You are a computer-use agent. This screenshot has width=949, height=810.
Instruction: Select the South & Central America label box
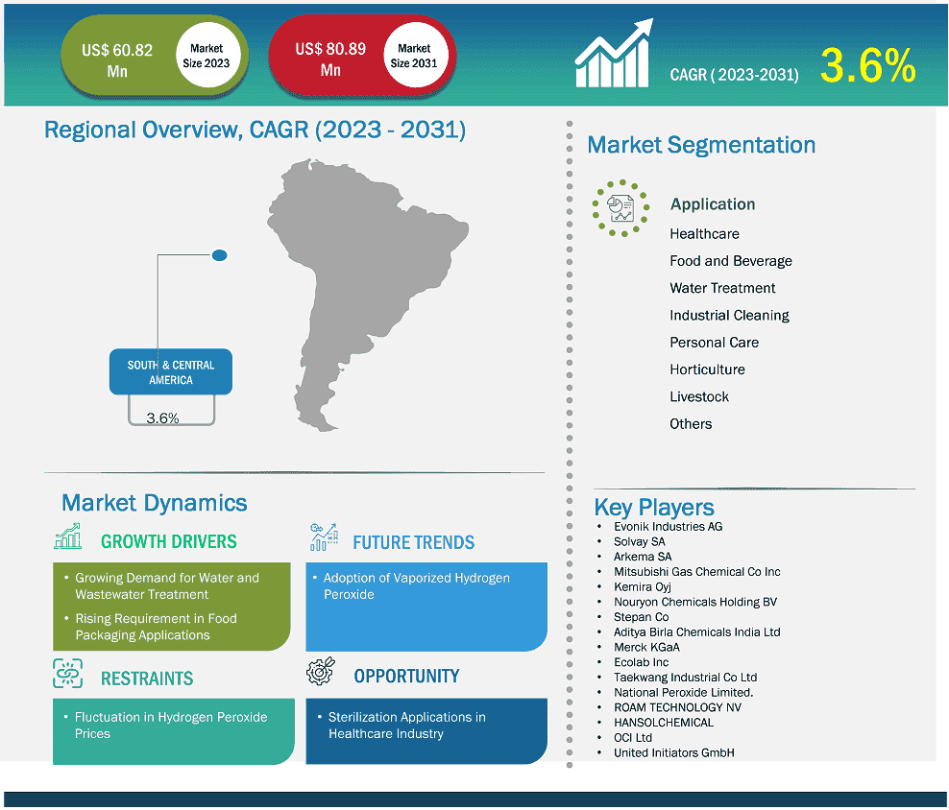pyautogui.click(x=171, y=372)
